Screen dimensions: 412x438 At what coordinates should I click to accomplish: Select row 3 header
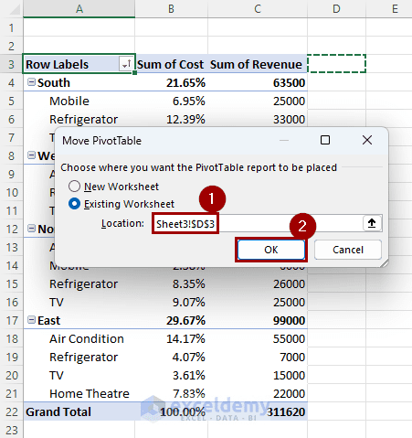point(11,64)
